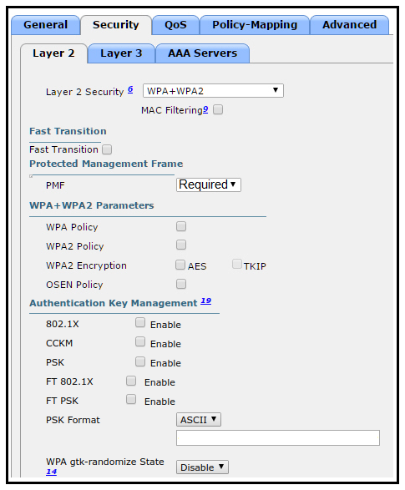Check the OSEN Policy box
This screenshot has height=490, width=405.
pos(181,284)
